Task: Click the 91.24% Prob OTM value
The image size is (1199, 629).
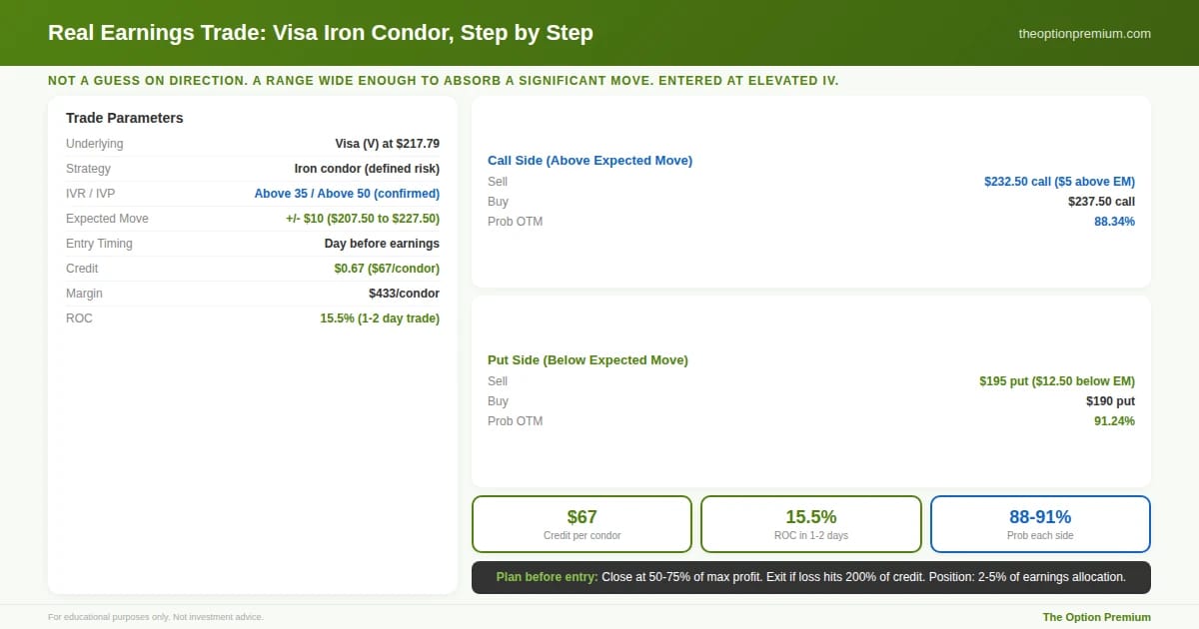Action: (1114, 421)
